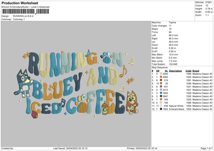Select the 'Code' column header
Image resolution: width=214 pixels, height=151 pixels.
(x=188, y=71)
